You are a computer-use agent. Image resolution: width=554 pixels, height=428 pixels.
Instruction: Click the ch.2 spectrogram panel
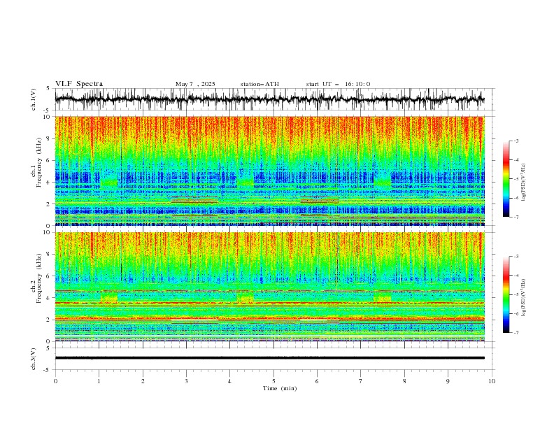269,287
